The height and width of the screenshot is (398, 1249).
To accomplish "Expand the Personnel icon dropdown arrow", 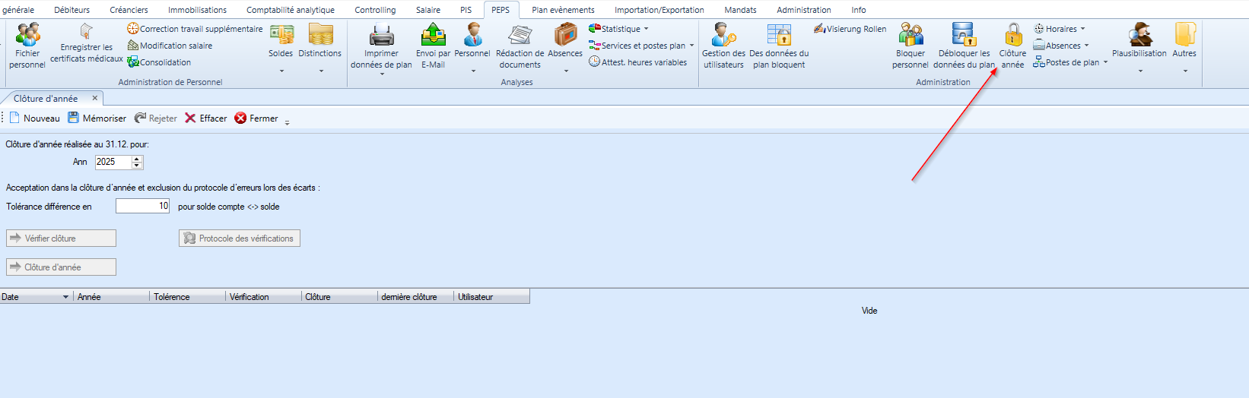I will (473, 71).
